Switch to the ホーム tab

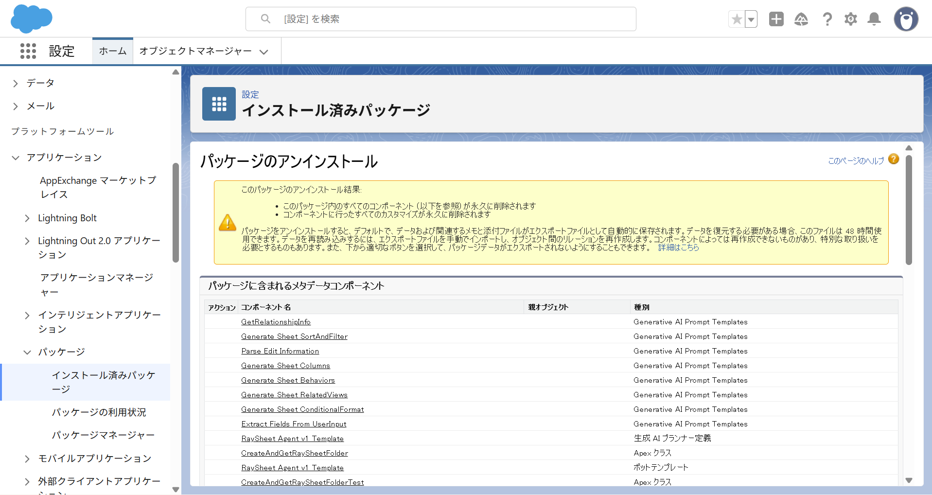pyautogui.click(x=113, y=51)
